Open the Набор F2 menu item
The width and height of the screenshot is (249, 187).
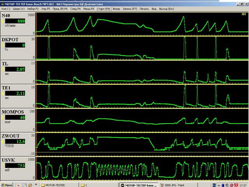[x=33, y=8]
